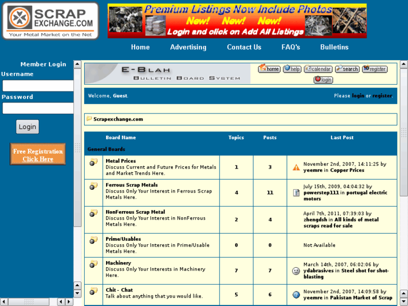The image size is (408, 306).
Task: Click the board folder icon for Chit - Chat
Action: 93,291
